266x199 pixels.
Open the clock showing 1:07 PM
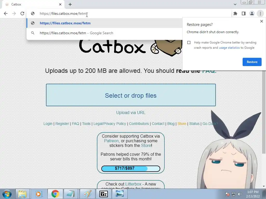coord(253,194)
